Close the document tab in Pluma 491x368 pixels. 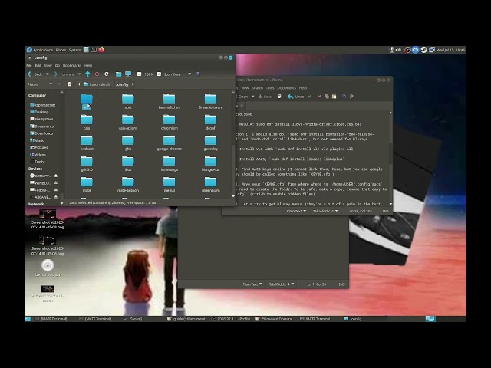click(242, 106)
